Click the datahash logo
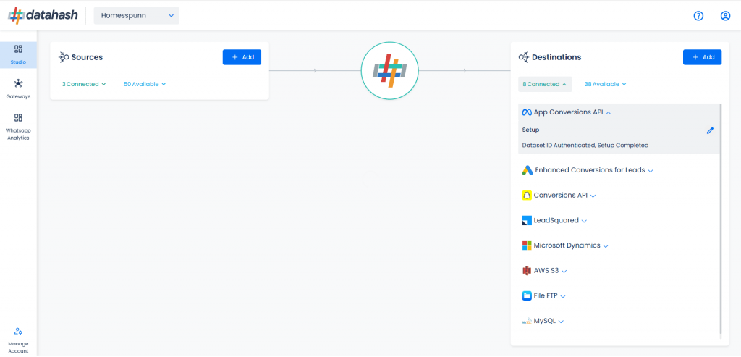Screen dimensions: 741x357 [x=43, y=16]
